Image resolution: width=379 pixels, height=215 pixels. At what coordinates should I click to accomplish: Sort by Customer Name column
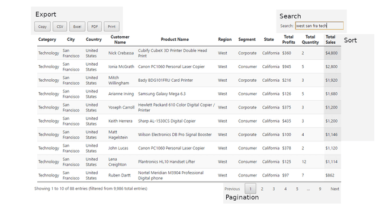click(x=120, y=40)
